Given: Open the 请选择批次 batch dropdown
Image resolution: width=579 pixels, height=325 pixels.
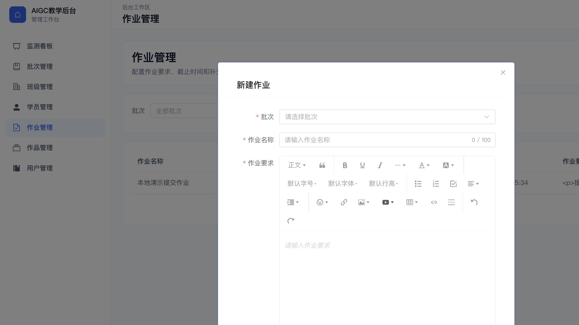Looking at the screenshot, I should coord(387,117).
